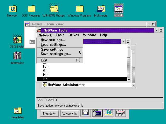
Task: Click the rear list scroll-down arrow
Action: (134, 86)
